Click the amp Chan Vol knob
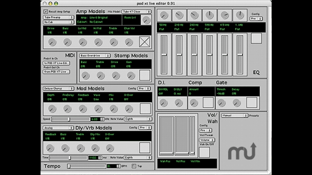Screen dimensions: 312x175 point(129,42)
